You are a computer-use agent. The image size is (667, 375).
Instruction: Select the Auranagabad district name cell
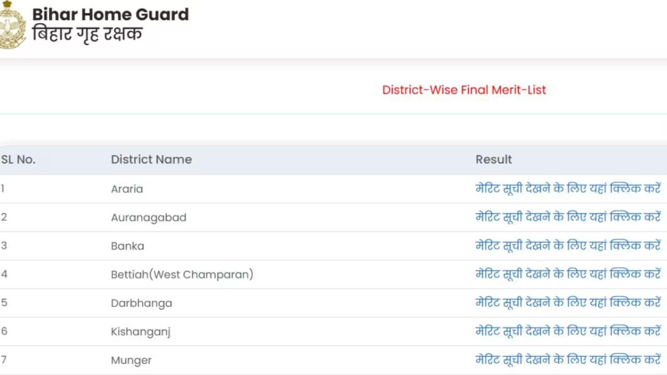click(x=149, y=218)
